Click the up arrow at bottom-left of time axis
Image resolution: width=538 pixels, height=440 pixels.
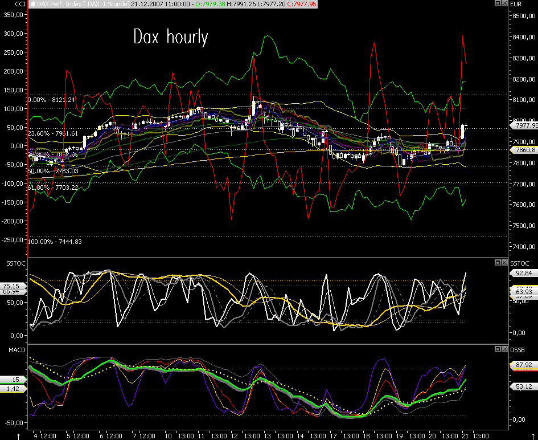(18, 436)
